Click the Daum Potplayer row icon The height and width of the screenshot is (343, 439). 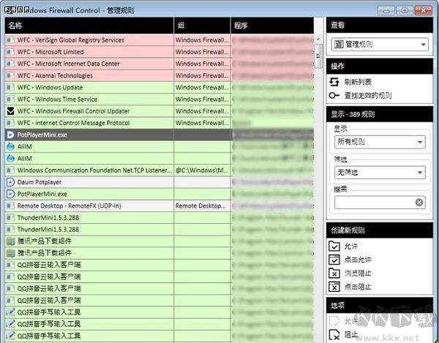pyautogui.click(x=10, y=182)
